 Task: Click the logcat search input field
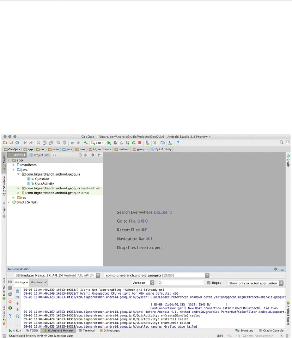pos(181,283)
